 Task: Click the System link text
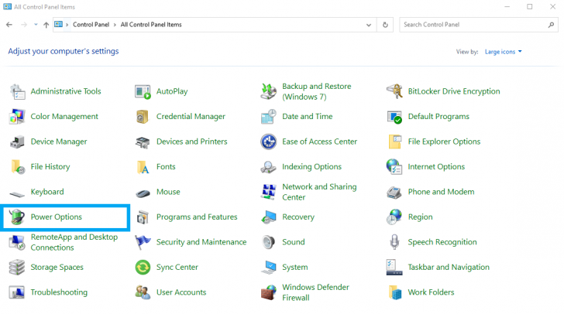point(295,268)
